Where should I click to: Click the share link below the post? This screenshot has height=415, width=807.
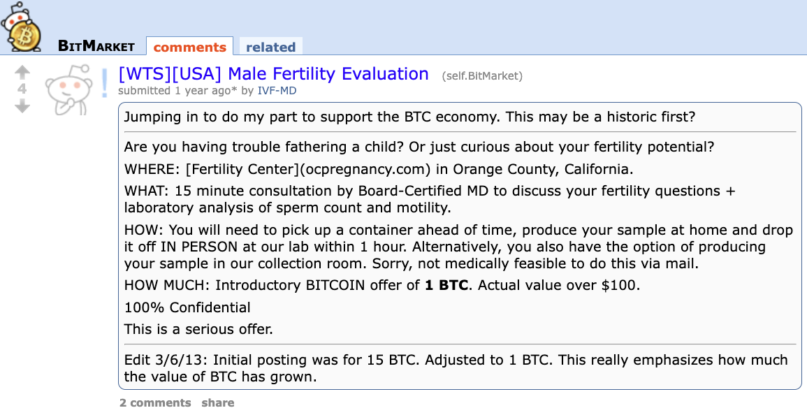218,402
